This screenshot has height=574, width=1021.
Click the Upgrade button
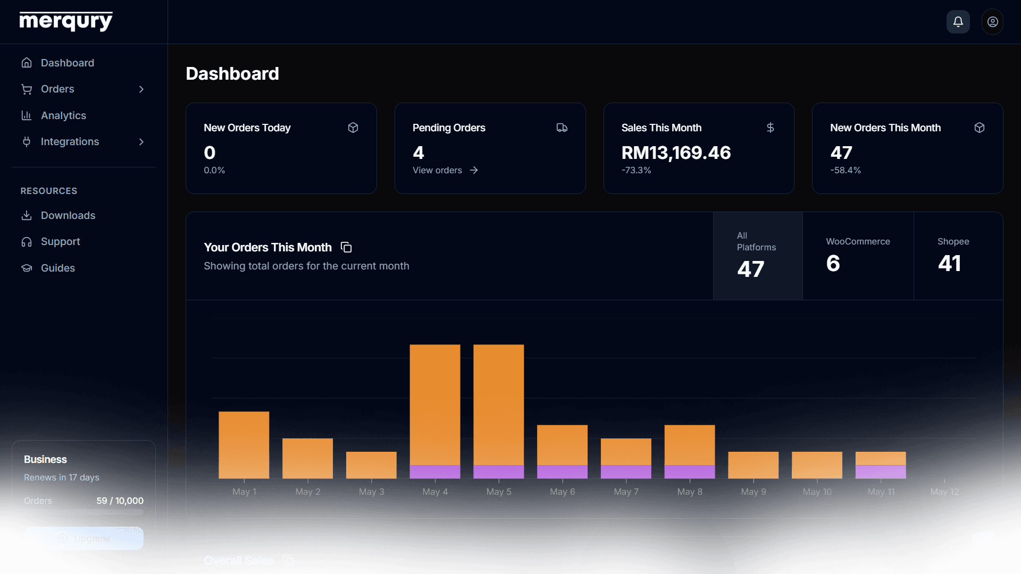pyautogui.click(x=83, y=538)
